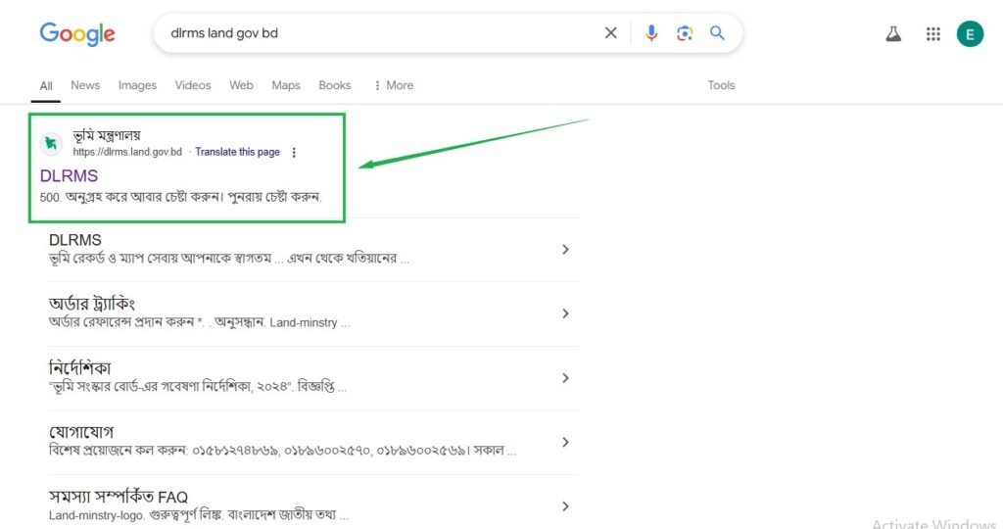Open the যোগাযোগ sitelink
This screenshot has height=529, width=1003.
[81, 432]
